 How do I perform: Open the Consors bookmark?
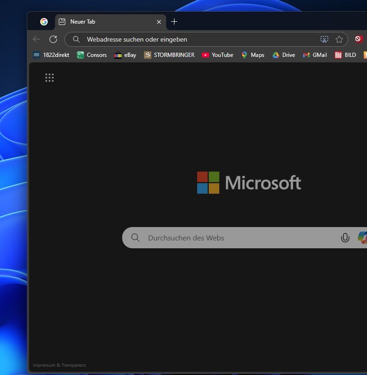click(92, 55)
